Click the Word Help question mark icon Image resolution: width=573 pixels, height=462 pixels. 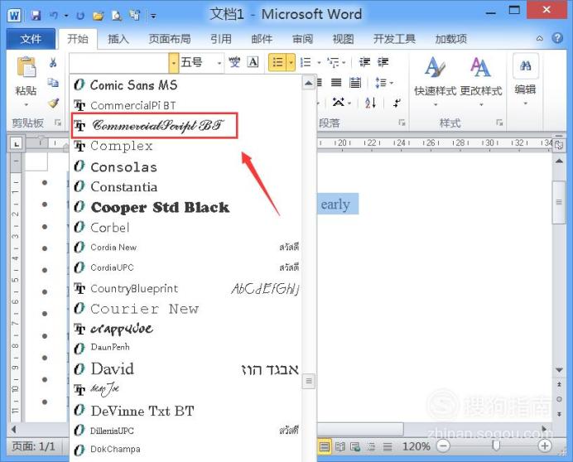click(557, 38)
